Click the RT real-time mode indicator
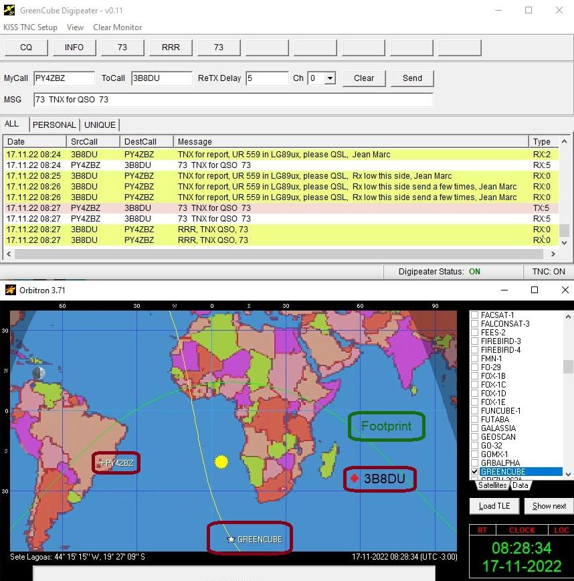 tap(482, 530)
